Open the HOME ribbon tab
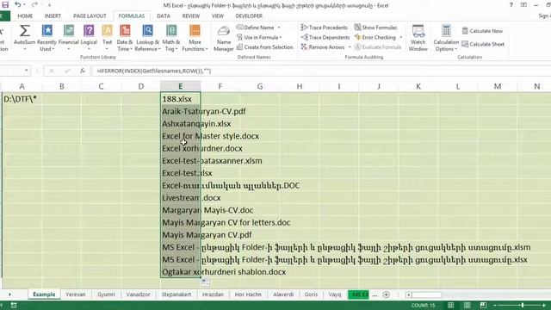Image resolution: width=551 pixels, height=310 pixels. tap(25, 16)
